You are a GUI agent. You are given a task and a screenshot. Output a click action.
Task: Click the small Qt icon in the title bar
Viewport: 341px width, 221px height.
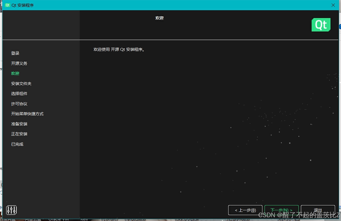point(7,5)
